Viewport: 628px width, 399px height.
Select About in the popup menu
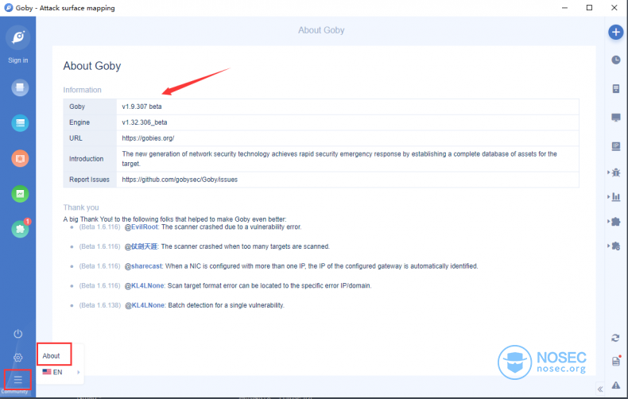(51, 356)
